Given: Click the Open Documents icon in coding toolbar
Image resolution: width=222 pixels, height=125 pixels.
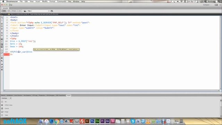Looking at the screenshot, I should (x=2, y=17).
